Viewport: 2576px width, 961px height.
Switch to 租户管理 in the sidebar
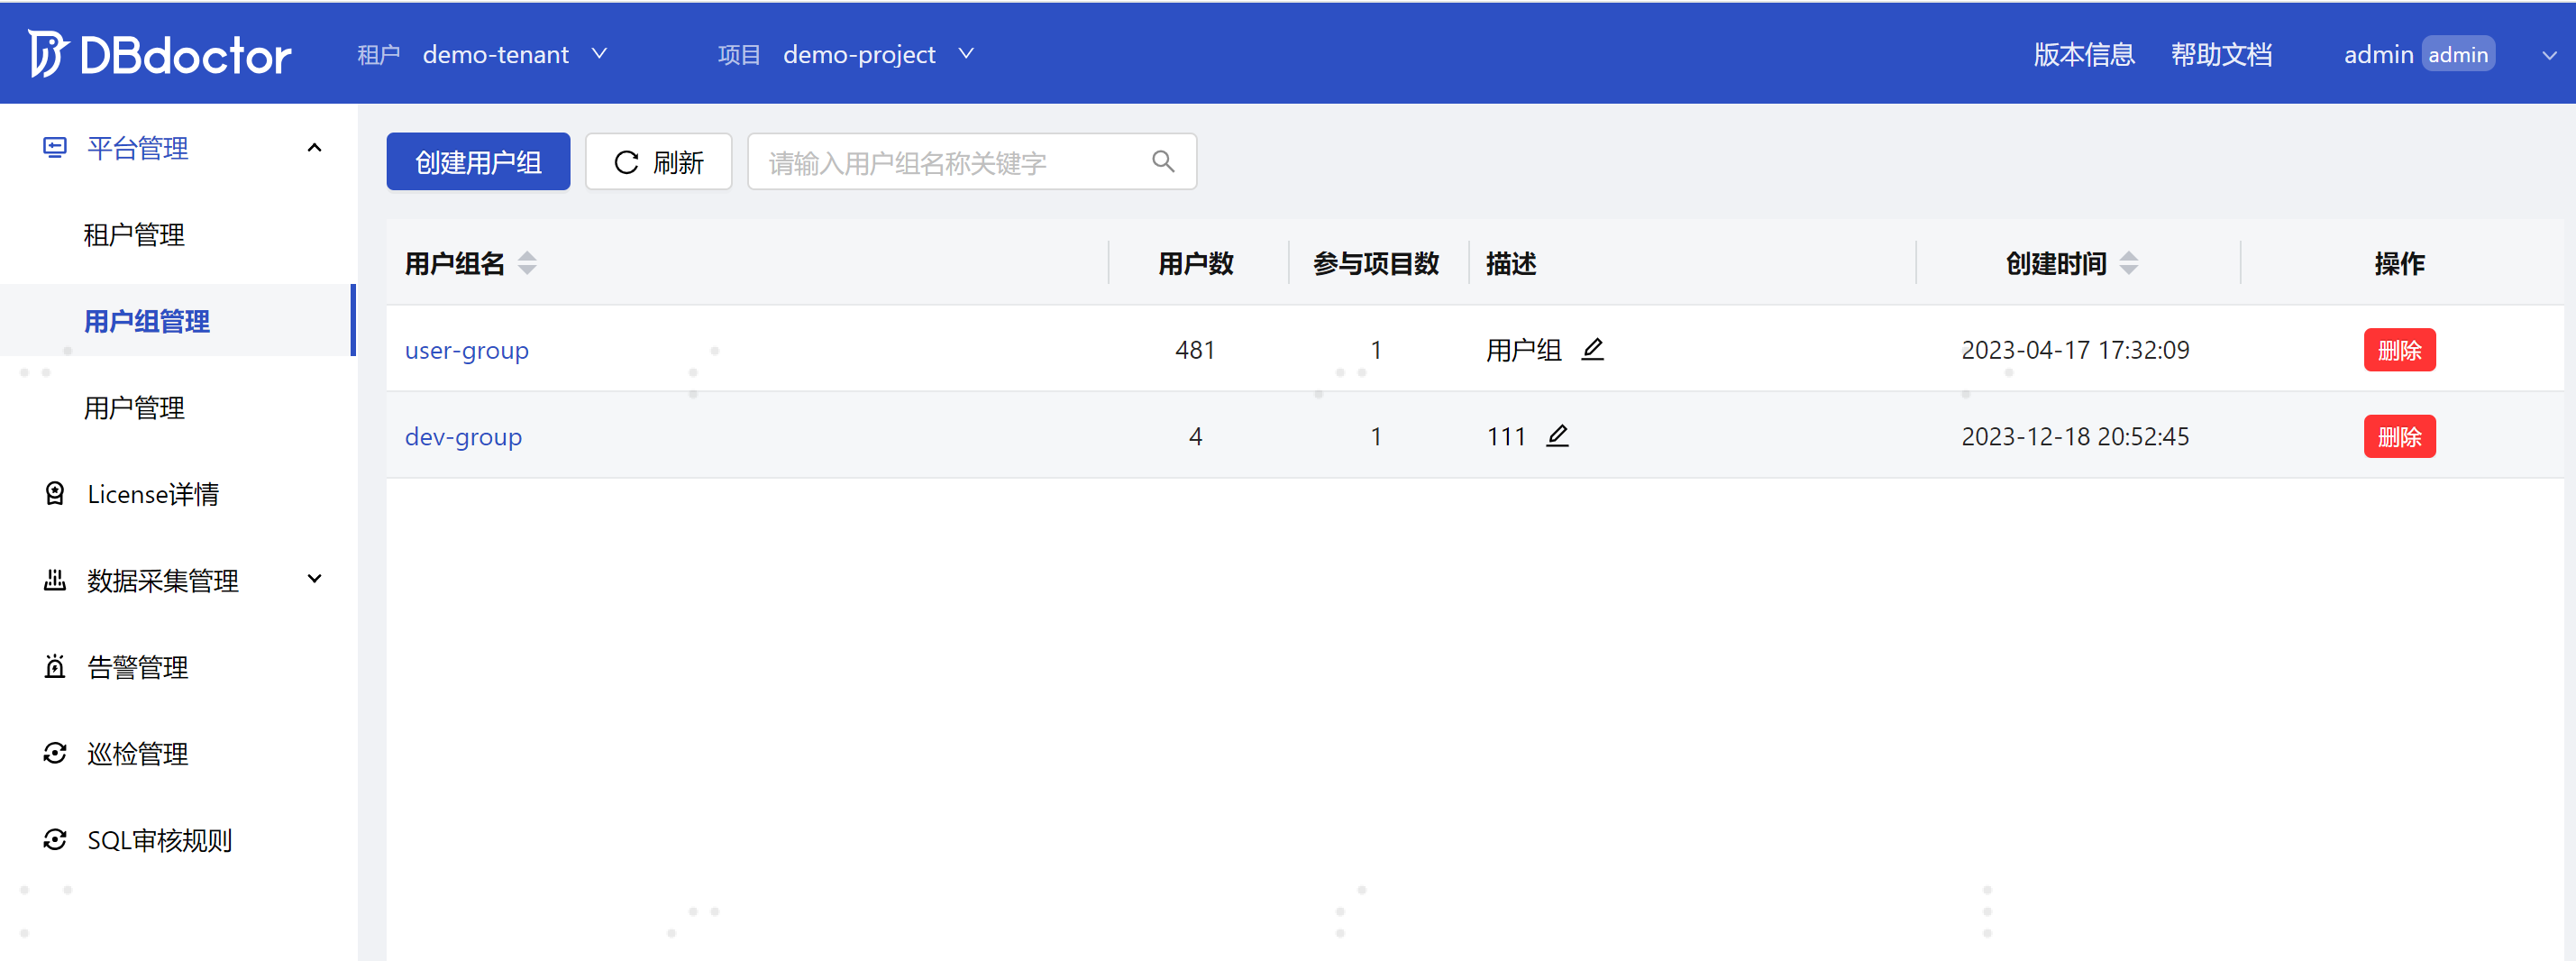(133, 234)
